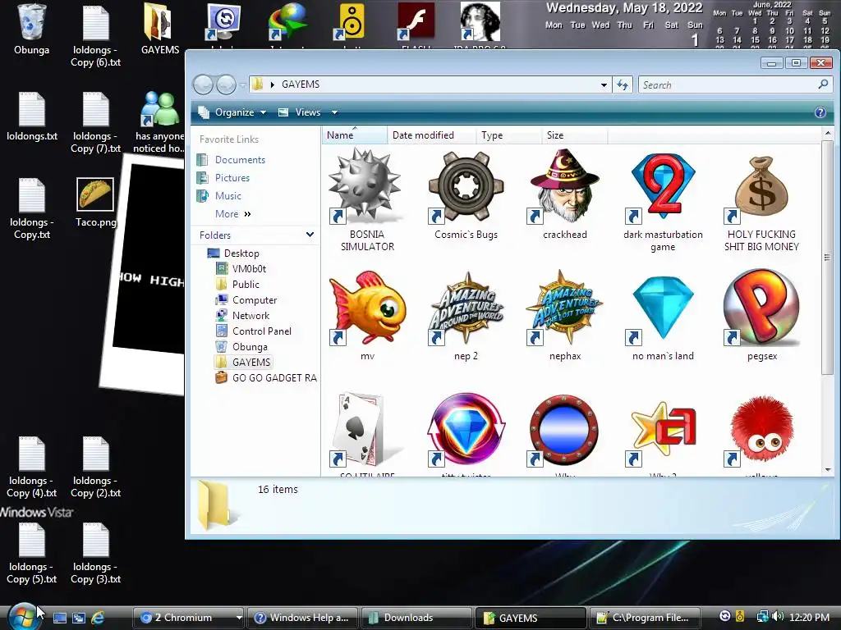841x630 pixels.
Task: Select Taco.png on the desktop
Action: pyautogui.click(x=95, y=203)
